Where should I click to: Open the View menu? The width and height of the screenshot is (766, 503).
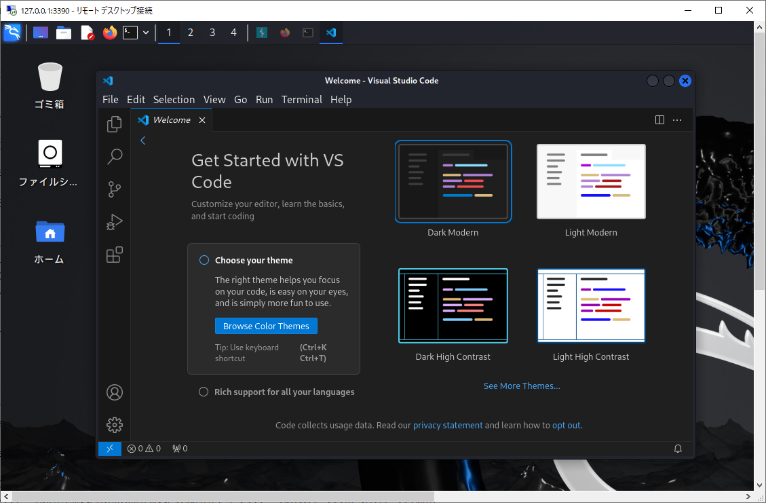tap(214, 100)
